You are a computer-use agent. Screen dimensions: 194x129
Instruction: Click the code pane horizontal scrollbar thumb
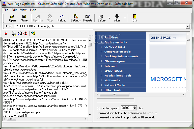tap(11, 119)
